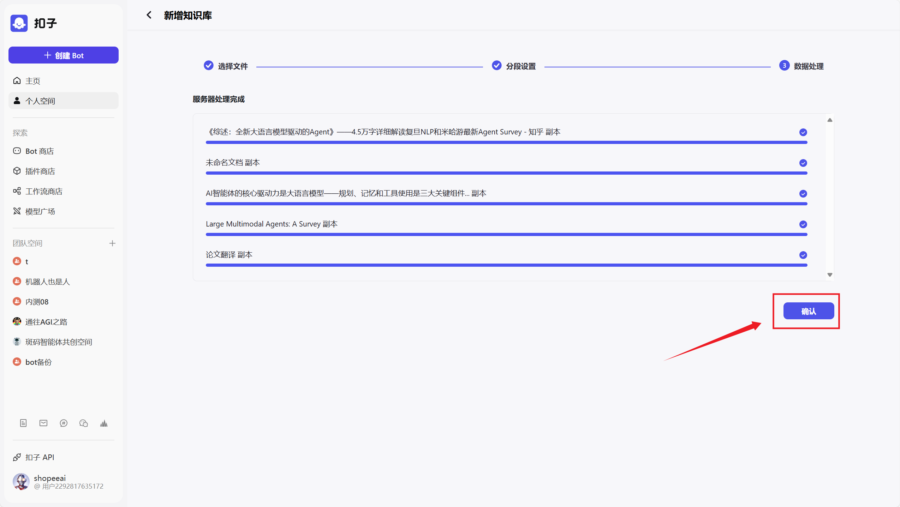Screen dimensions: 900x507
Task: Click the back arrow beside 新增知识库
Action: click(149, 15)
